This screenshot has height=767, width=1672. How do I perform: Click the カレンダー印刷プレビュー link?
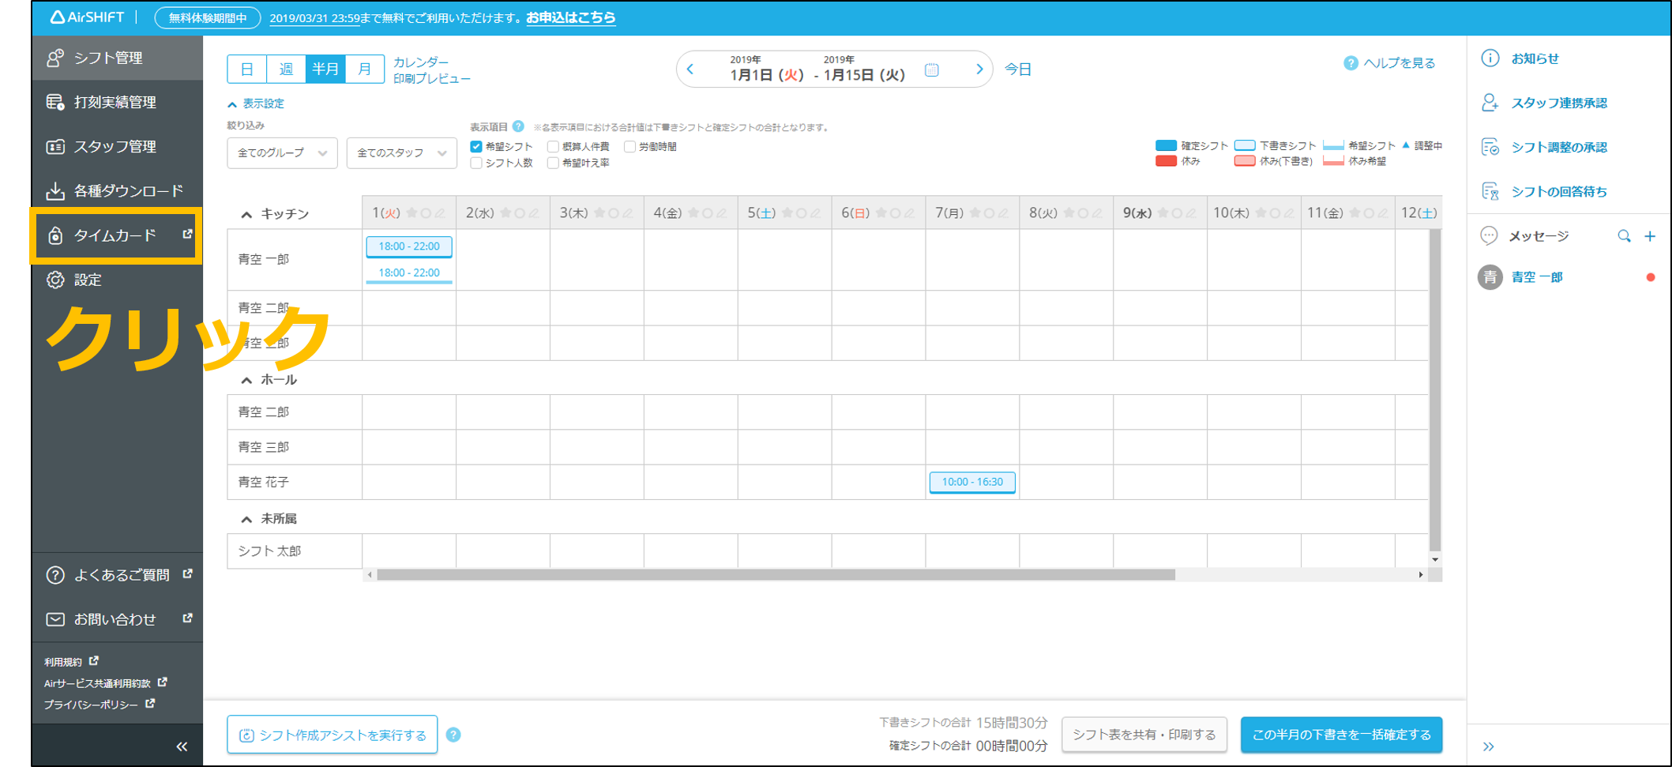click(431, 70)
